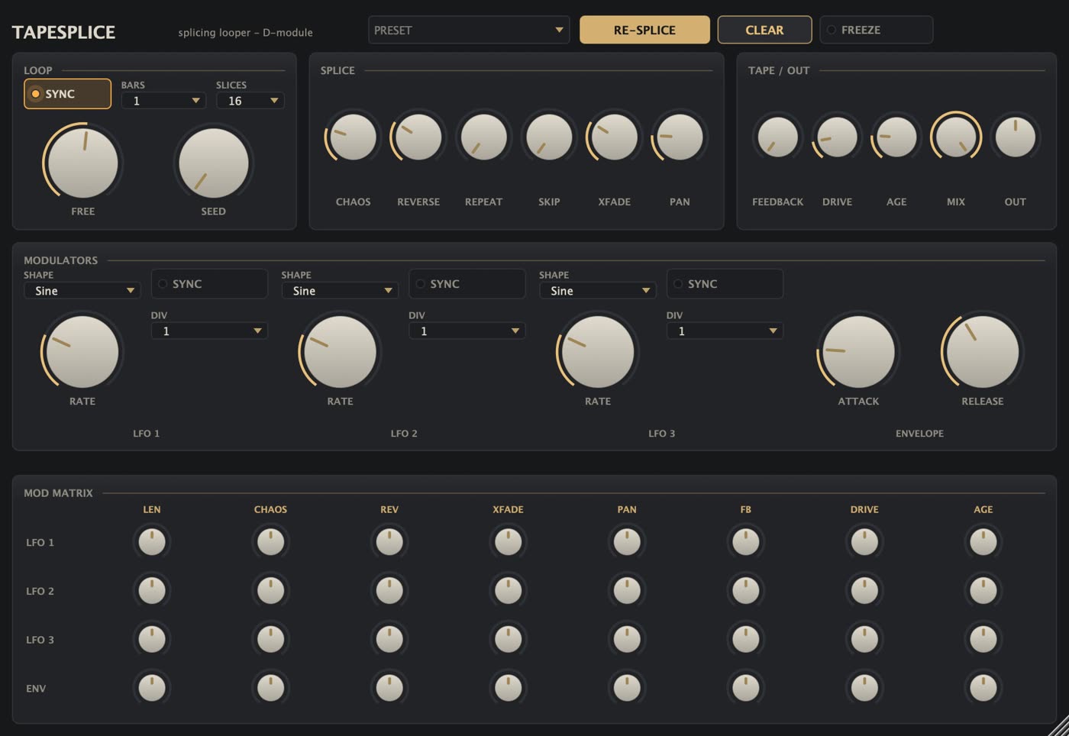Select the MIX knob
Screen dimensions: 1069x736
955,137
